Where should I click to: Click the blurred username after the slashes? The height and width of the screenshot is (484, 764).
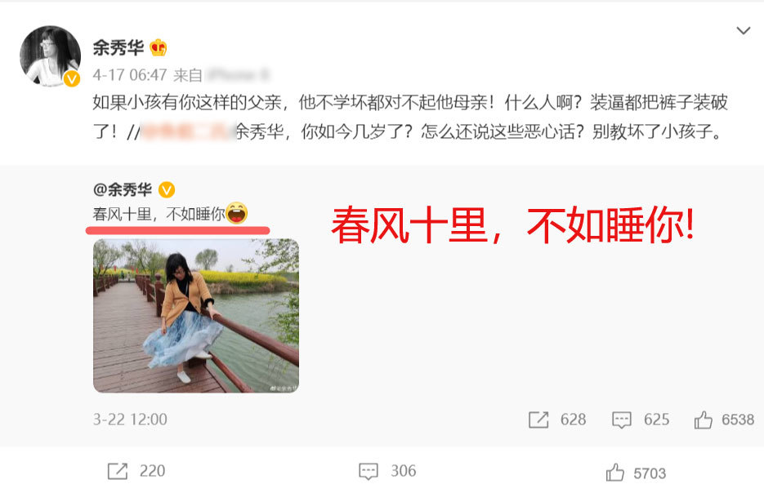tap(188, 131)
